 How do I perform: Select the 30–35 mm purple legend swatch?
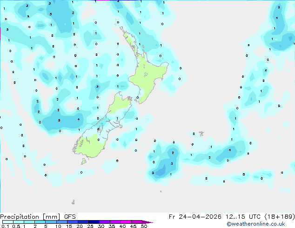[x=104, y=222]
